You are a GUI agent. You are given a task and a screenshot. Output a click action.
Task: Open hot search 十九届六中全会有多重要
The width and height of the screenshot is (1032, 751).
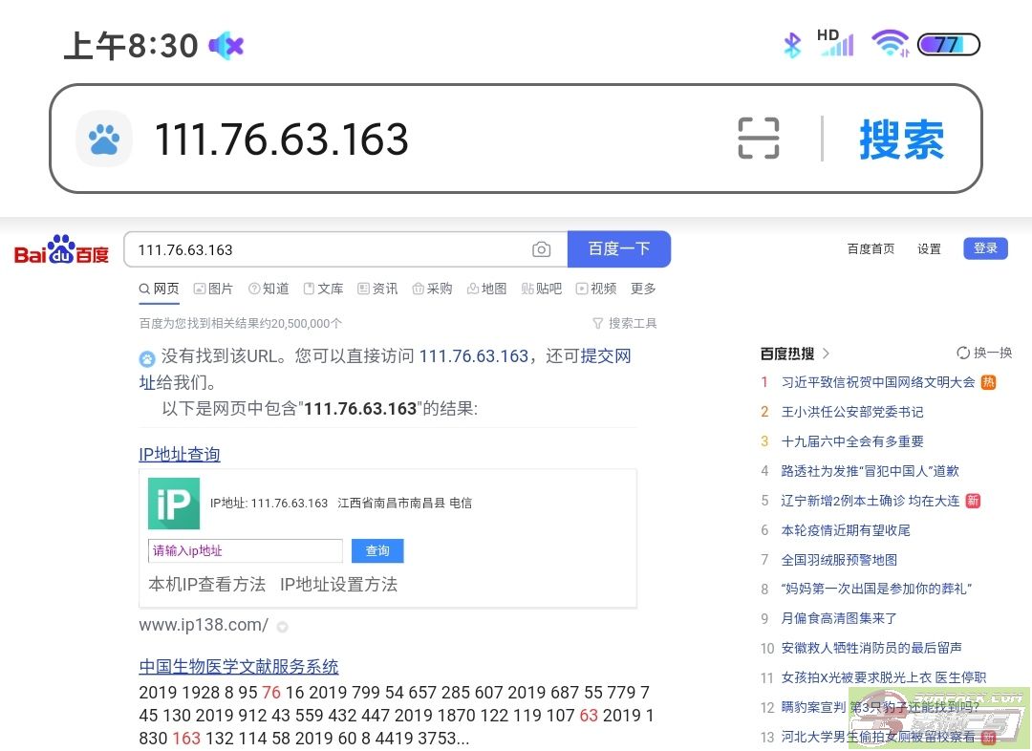[852, 441]
